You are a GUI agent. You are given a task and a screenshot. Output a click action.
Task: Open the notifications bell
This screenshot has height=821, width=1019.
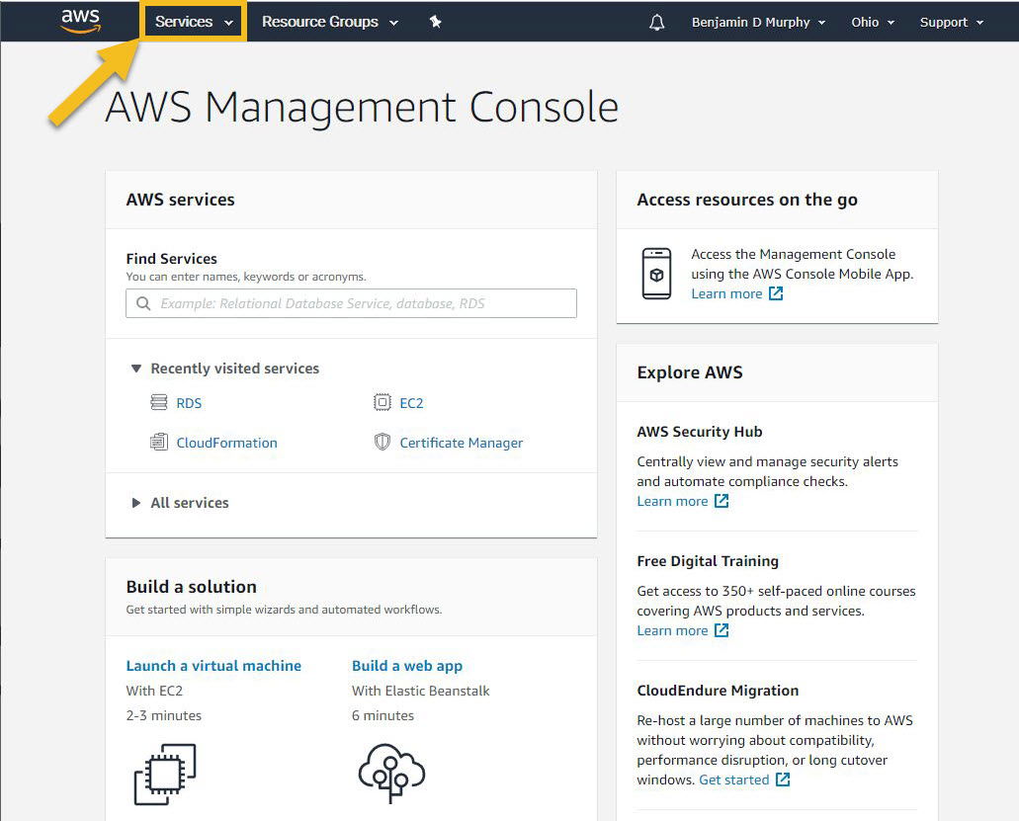(x=657, y=23)
